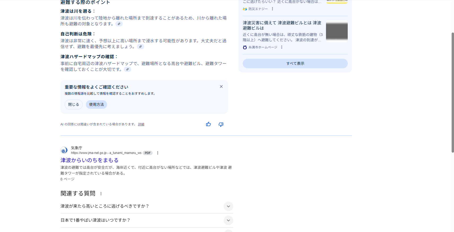
Task: Open source link after 津波ハザードマップ paragraph
Action: coord(127,70)
